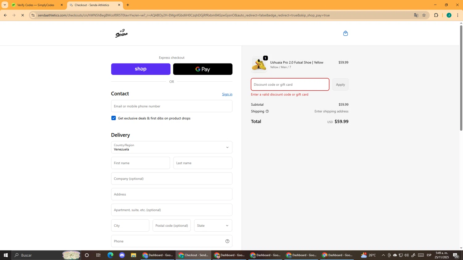Pay with Google Pay express button
463x260 pixels.
click(x=203, y=69)
